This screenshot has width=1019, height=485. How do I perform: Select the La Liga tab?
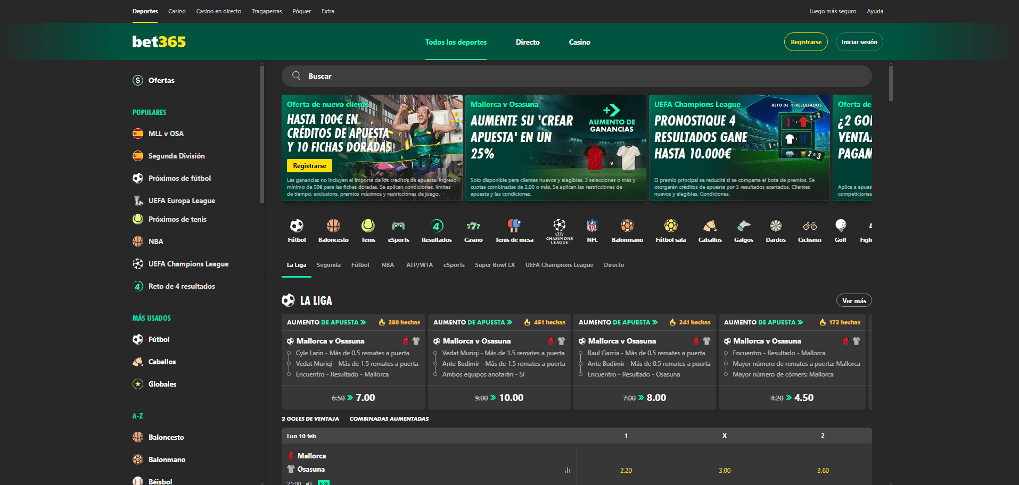click(297, 265)
